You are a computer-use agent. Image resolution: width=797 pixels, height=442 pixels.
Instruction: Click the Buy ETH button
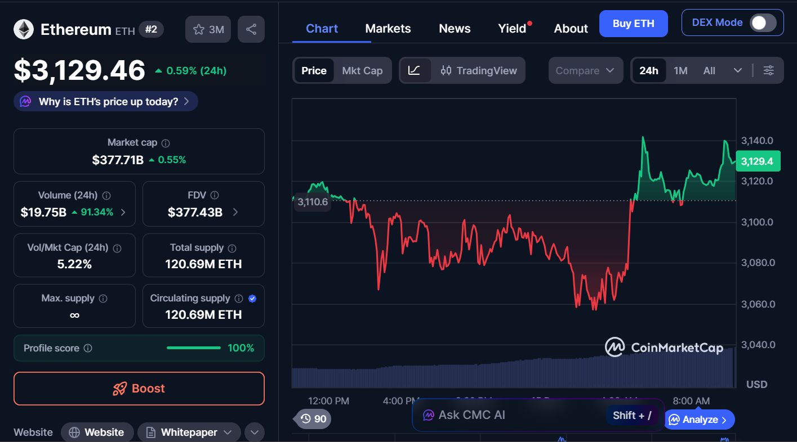[633, 24]
